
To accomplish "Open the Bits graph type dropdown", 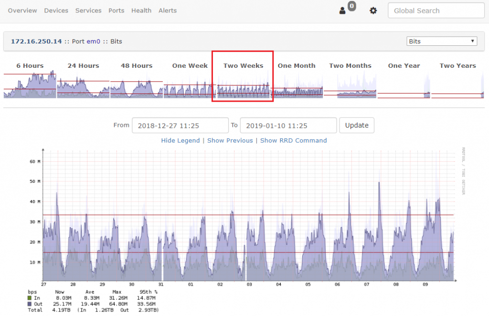I will 442,41.
